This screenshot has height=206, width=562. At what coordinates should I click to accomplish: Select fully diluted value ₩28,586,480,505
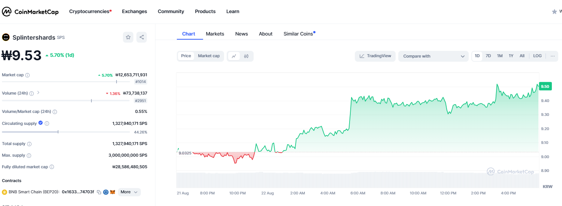click(x=130, y=167)
